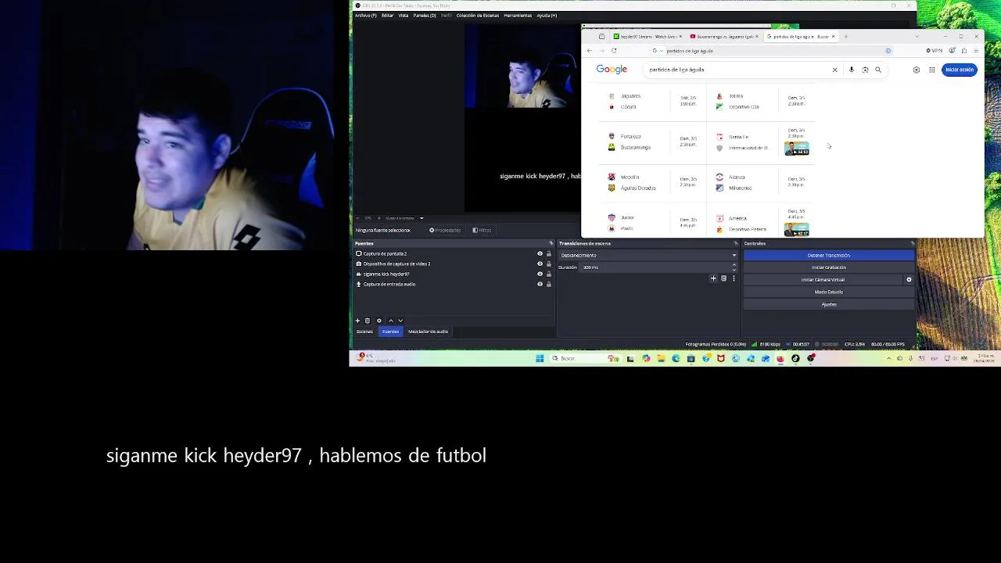Open transition options three-dot menu
Viewport: 1001px width, 563px height.
point(734,278)
